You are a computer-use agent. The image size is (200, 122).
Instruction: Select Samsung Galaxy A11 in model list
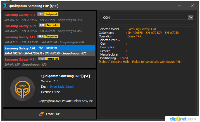pos(20,37)
